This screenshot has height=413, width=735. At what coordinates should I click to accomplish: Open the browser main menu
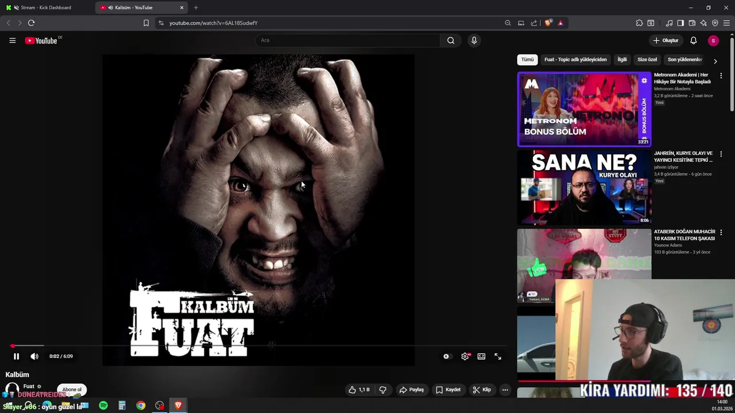pos(726,23)
